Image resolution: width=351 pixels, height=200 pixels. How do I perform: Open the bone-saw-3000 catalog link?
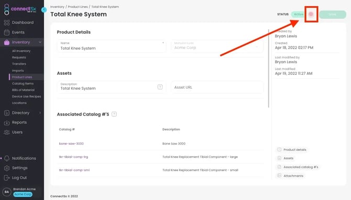click(71, 144)
